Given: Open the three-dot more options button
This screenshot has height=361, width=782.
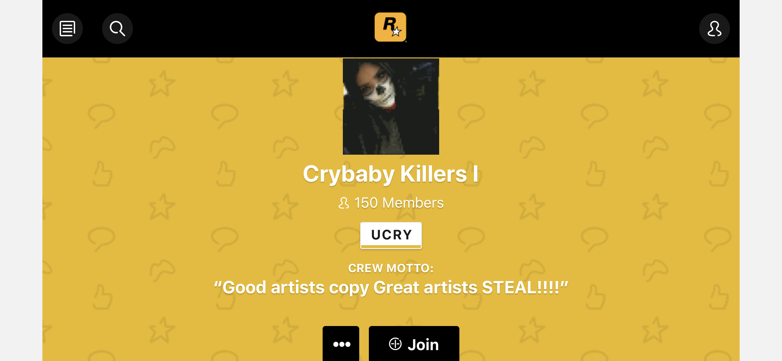Looking at the screenshot, I should [341, 344].
